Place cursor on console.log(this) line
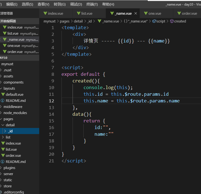Viewport: 201px width, 194px height. pyautogui.click(x=108, y=87)
